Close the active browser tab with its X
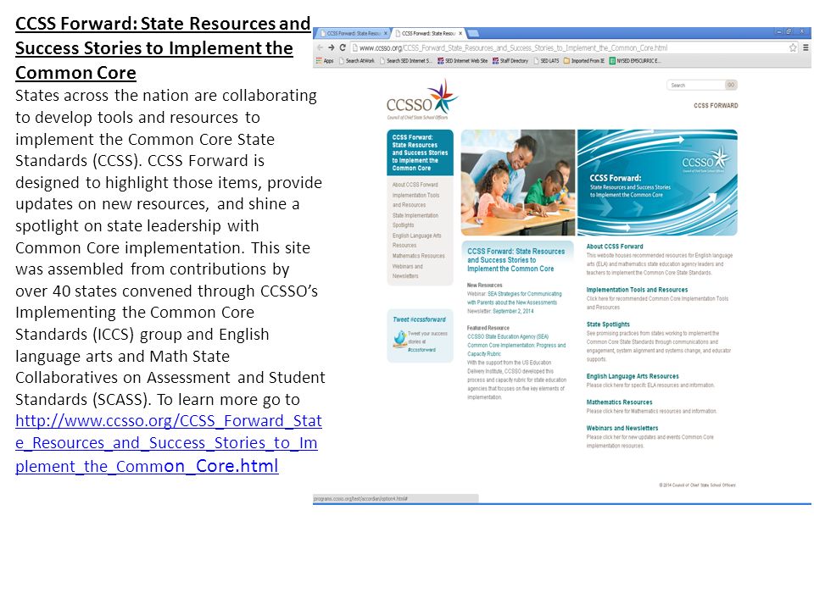Screen dimensions: 814x610 click(x=460, y=33)
